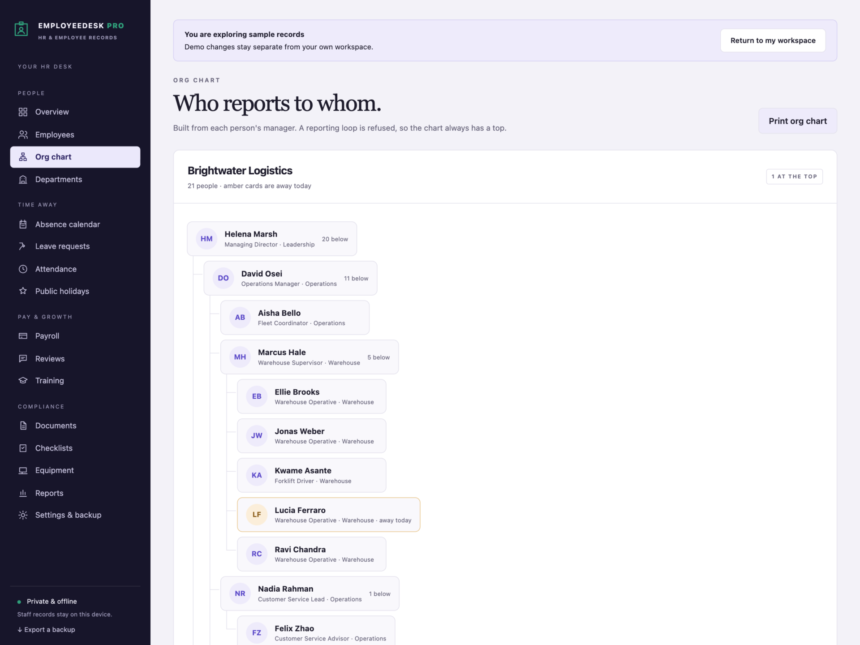
Task: Collapse Marcus Hale's 5 below count
Action: [x=378, y=357]
